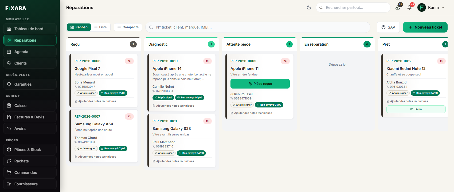The image size is (454, 192).
Task: Toggle dark mode with the moon icon
Action: [309, 7]
